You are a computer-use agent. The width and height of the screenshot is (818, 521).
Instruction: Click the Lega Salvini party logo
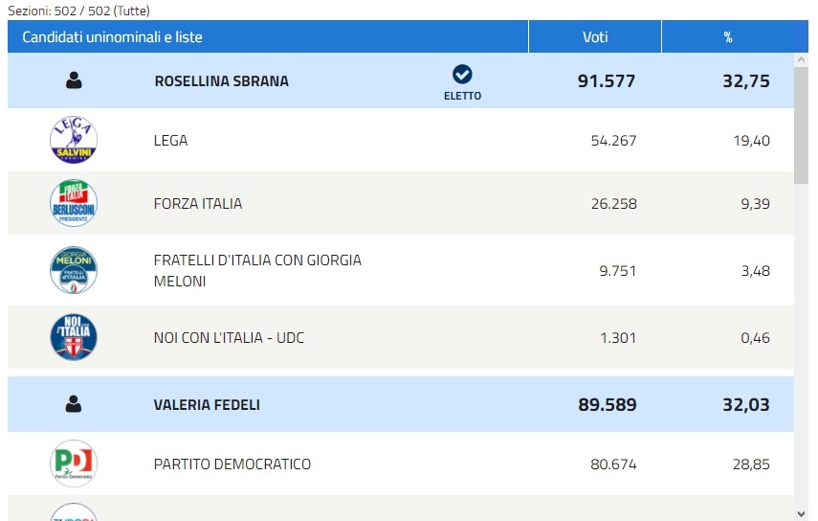click(x=74, y=141)
